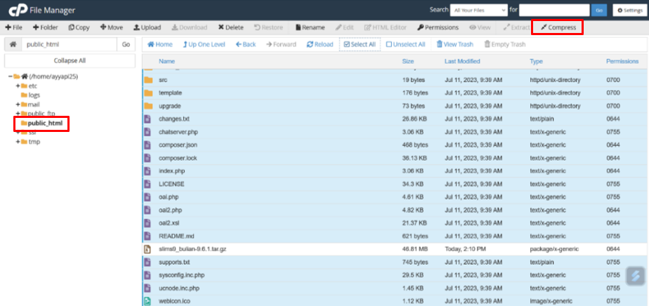Expand the tmp folder in tree

click(x=18, y=142)
